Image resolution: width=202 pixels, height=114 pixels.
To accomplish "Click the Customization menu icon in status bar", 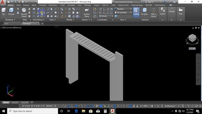I will tap(200, 106).
